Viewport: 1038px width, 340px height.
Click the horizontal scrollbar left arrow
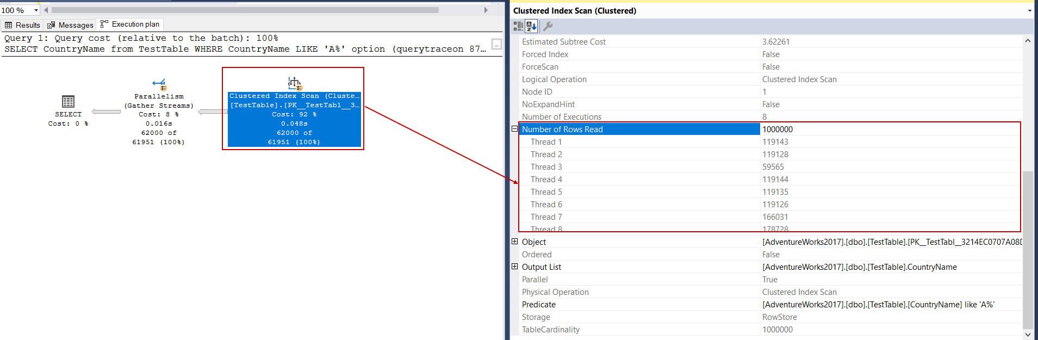point(46,10)
